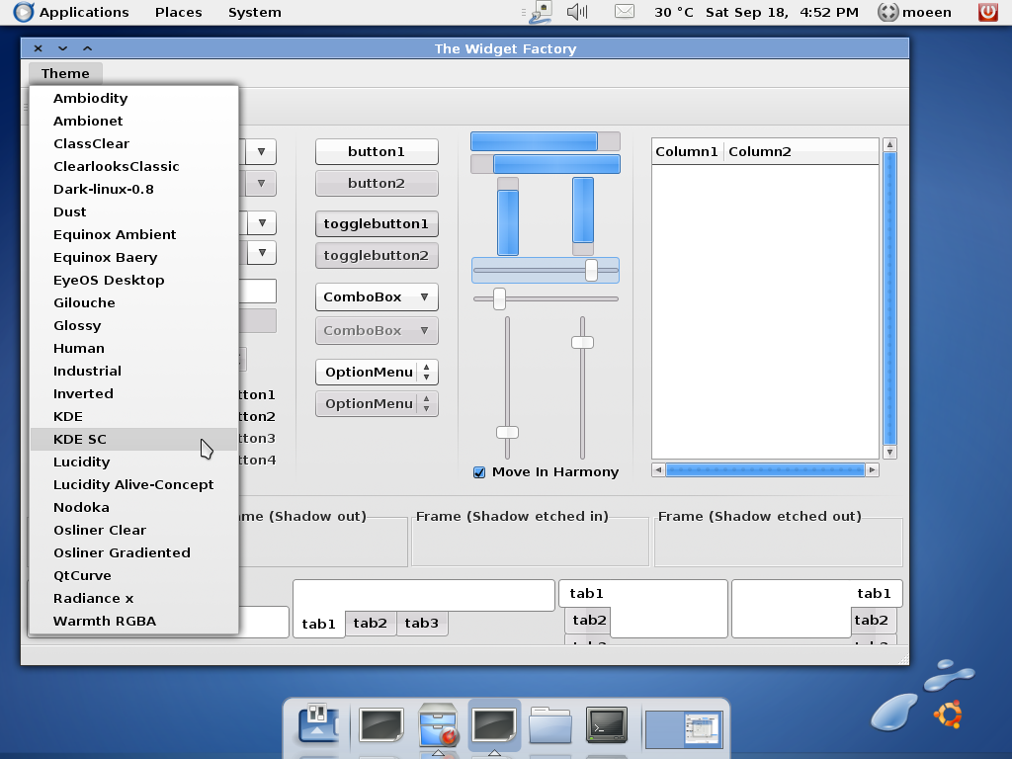This screenshot has width=1012, height=759.
Task: Click right arrow of horizontal scrollbar
Action: pos(872,469)
